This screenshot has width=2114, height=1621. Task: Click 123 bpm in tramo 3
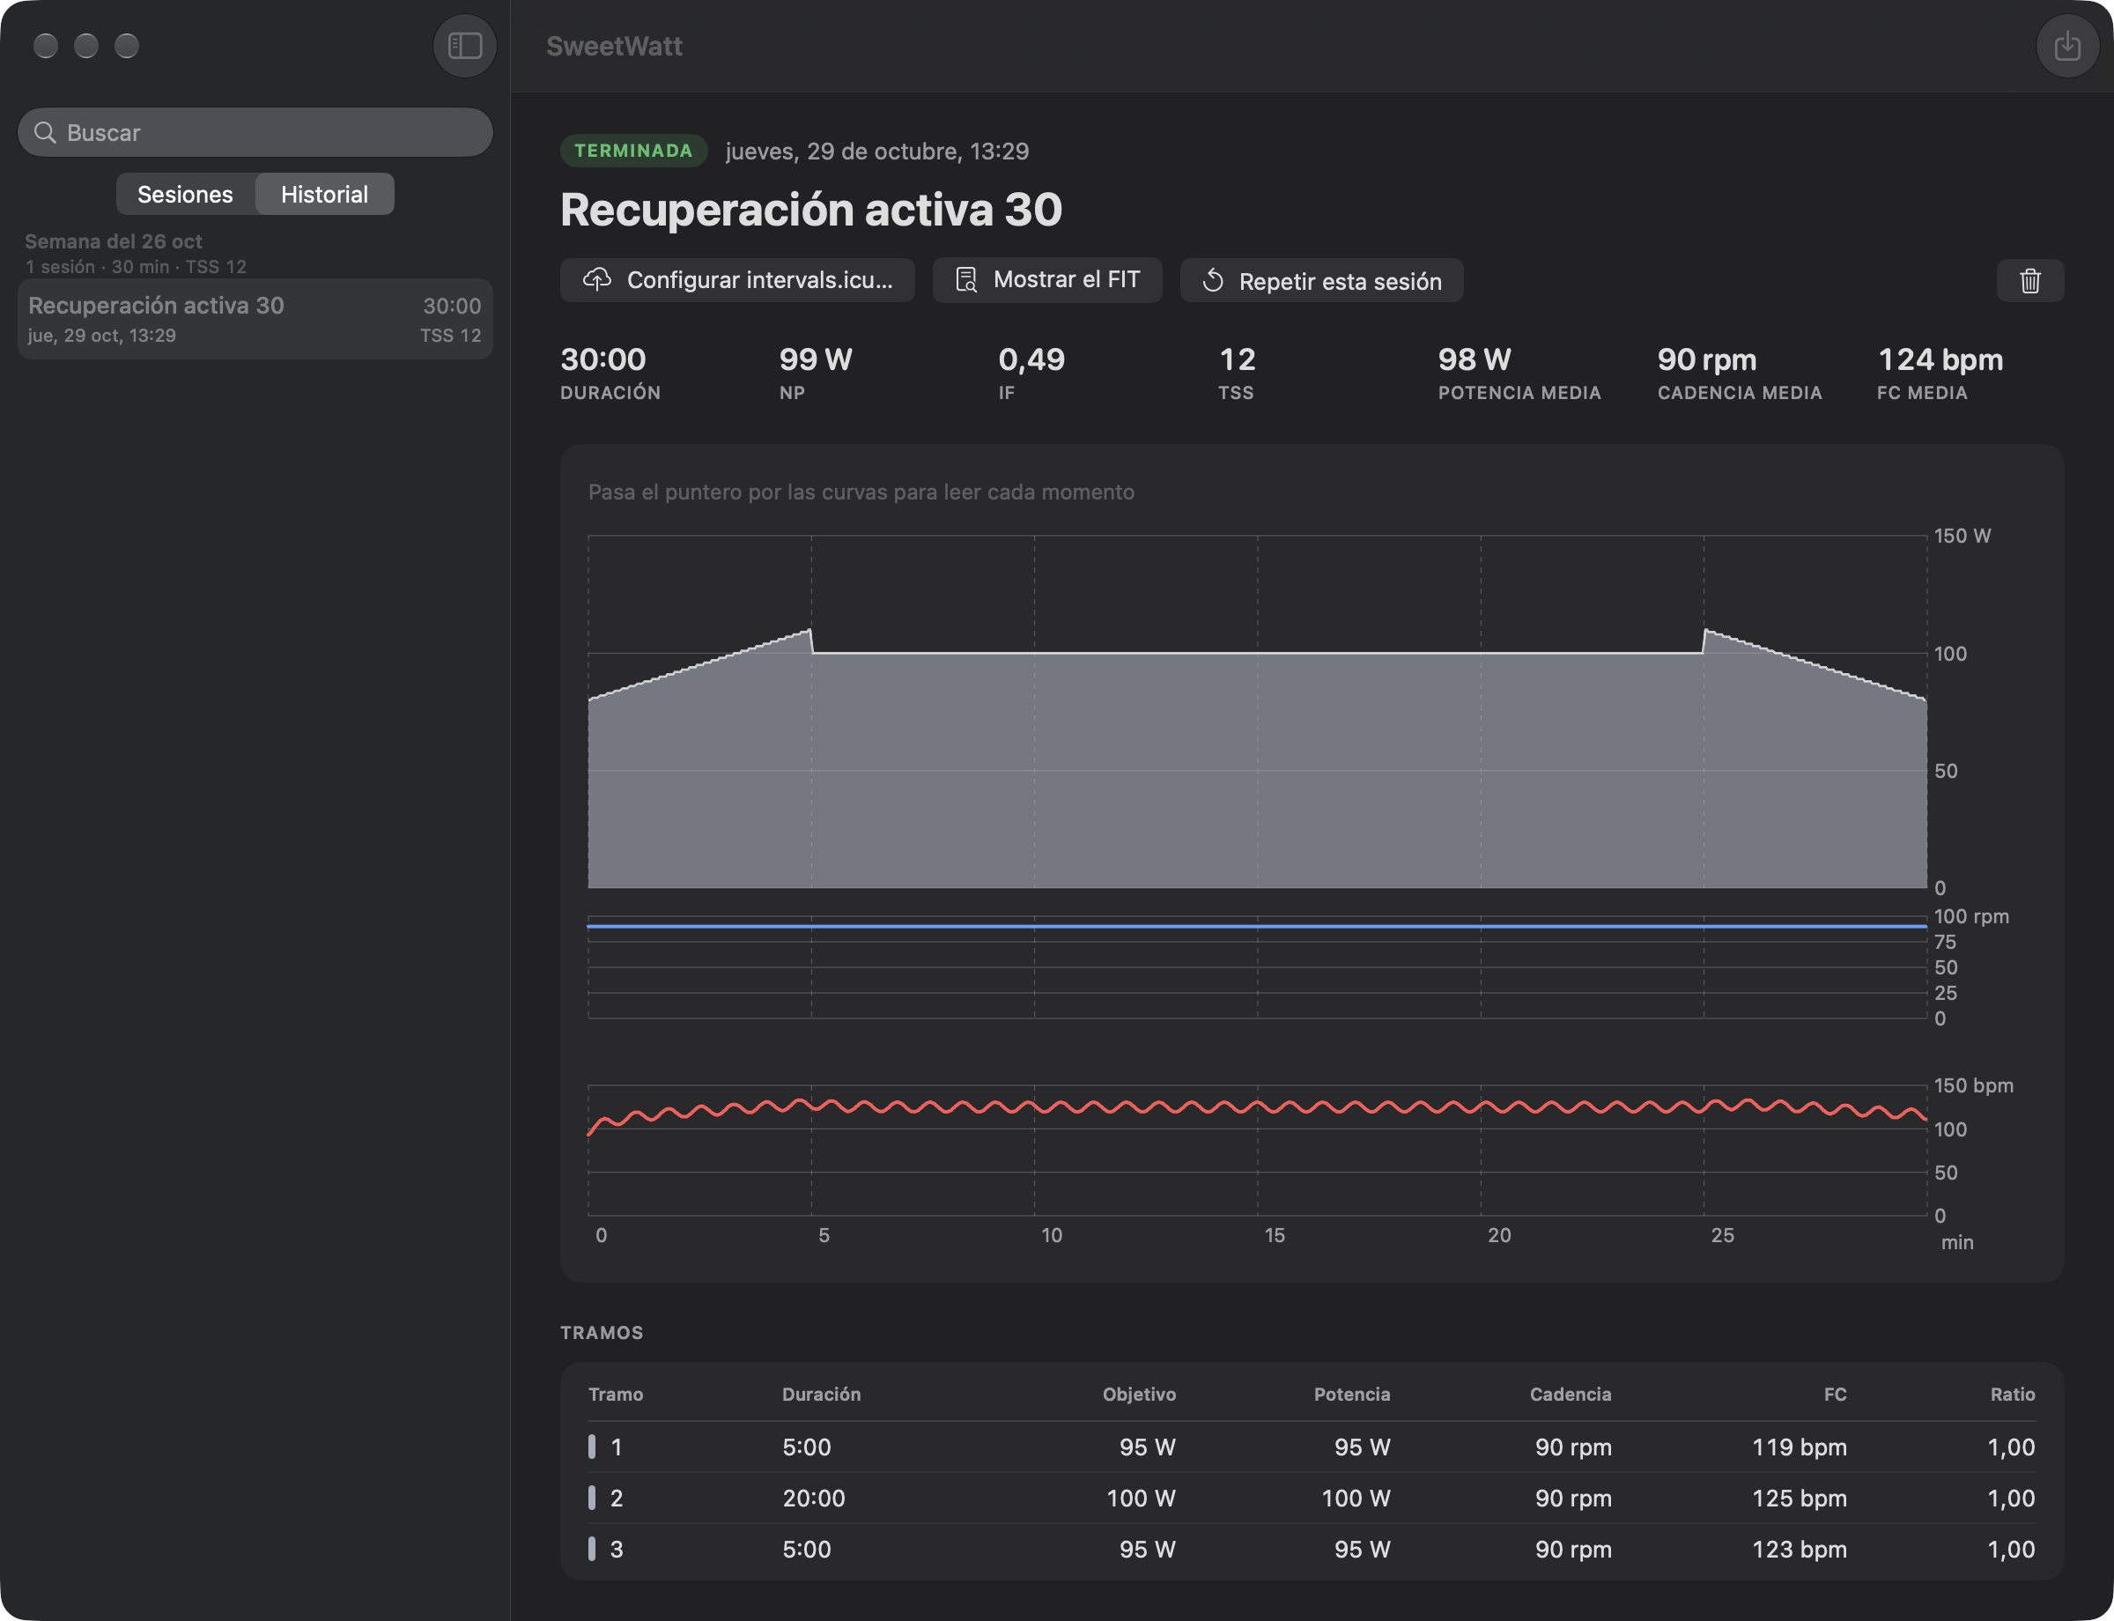coord(1799,1550)
